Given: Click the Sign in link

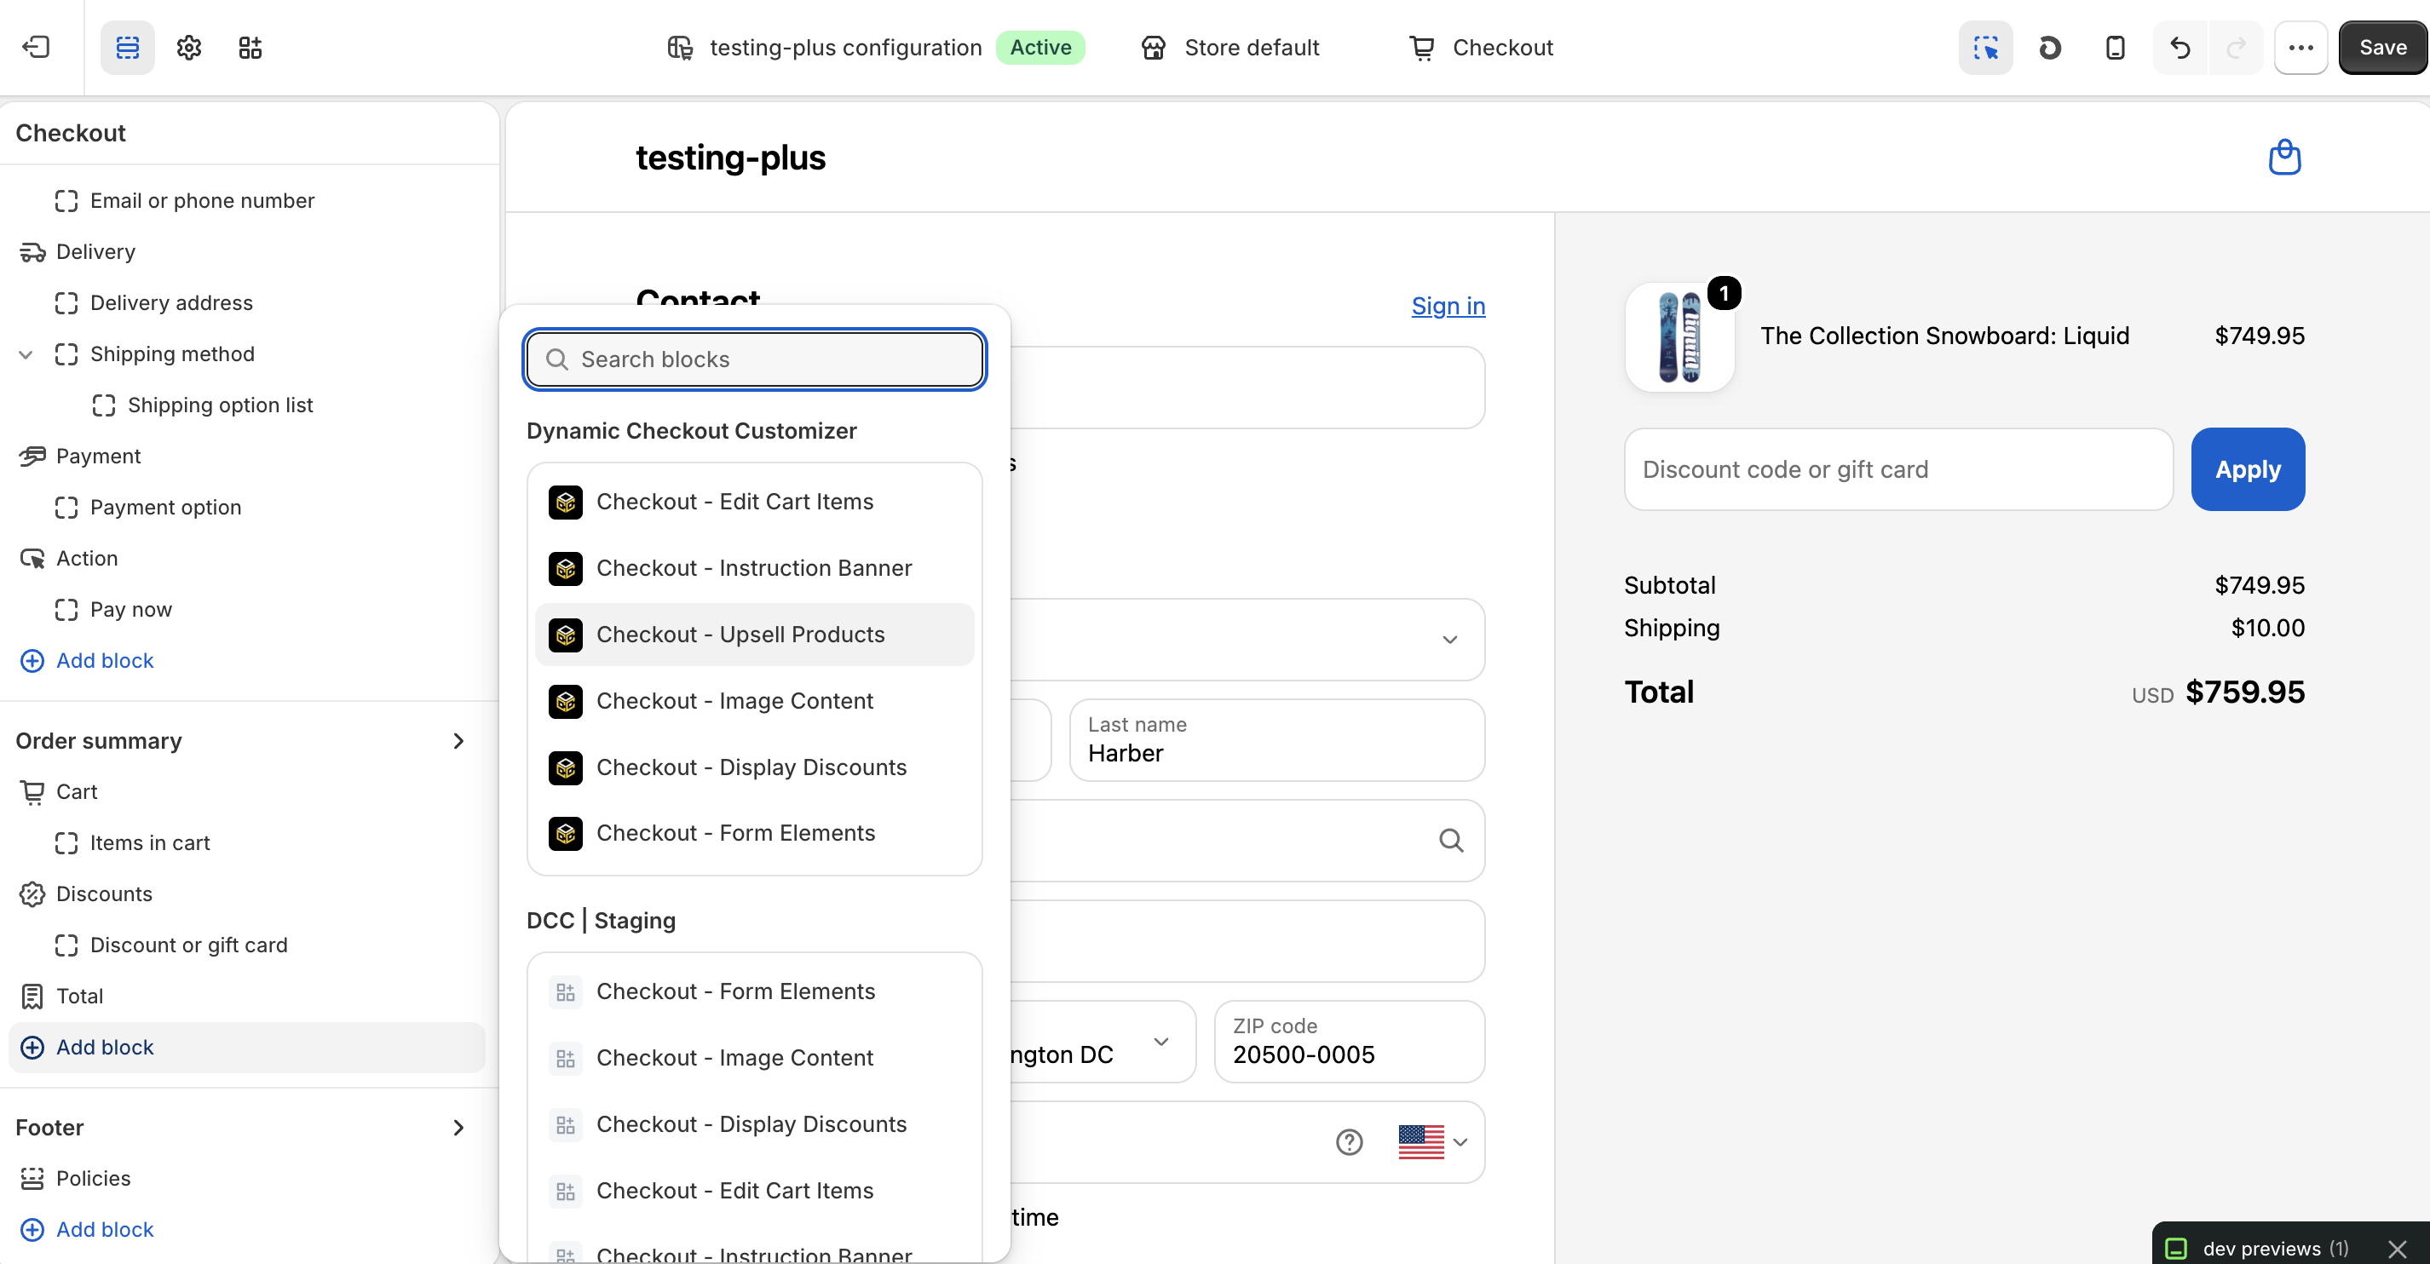Looking at the screenshot, I should point(1448,306).
